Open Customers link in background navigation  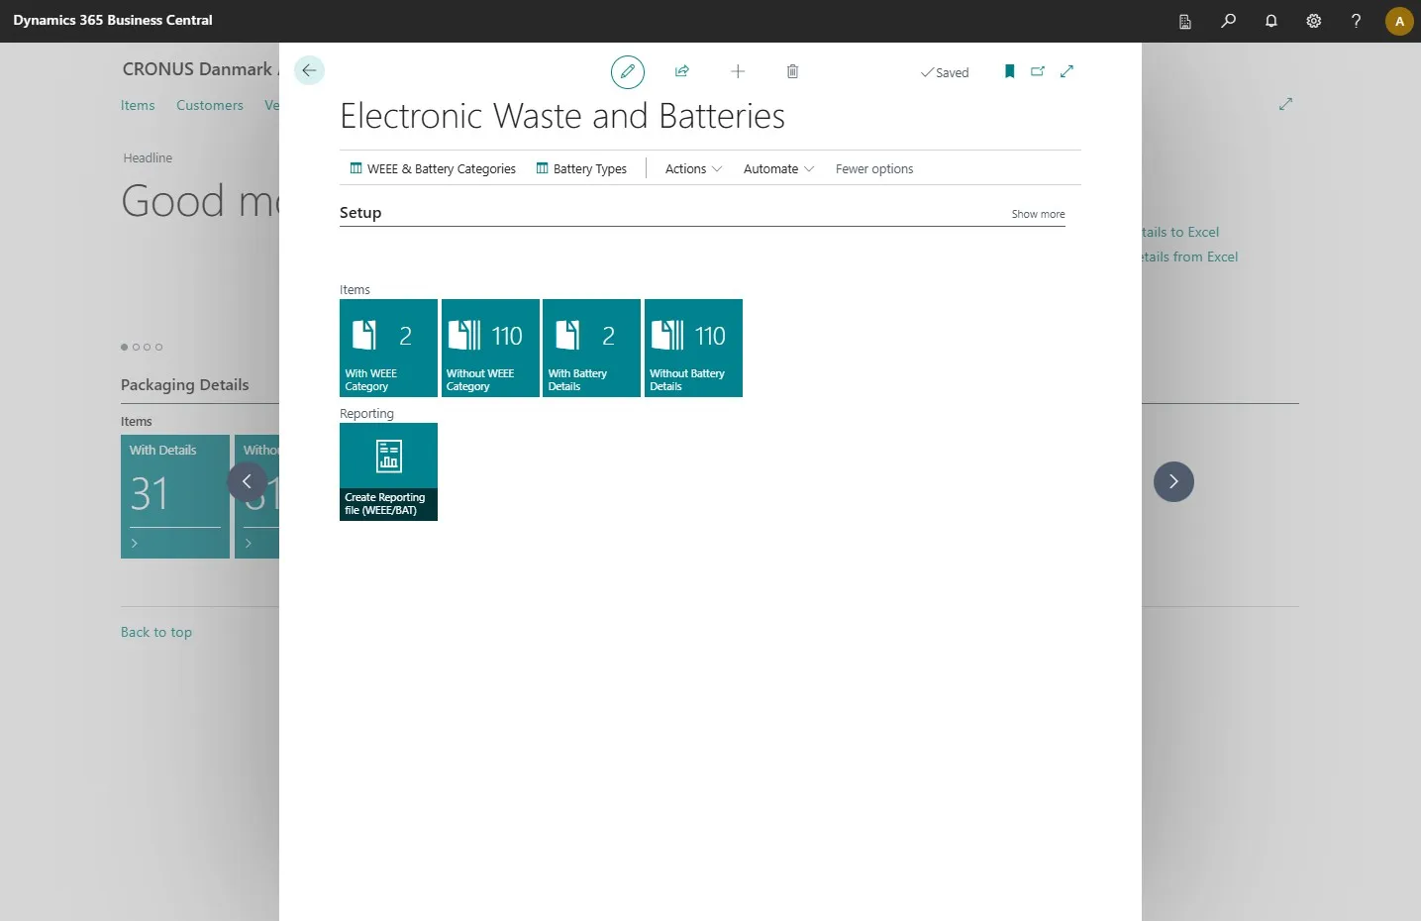[210, 105]
